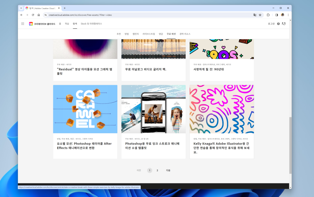Open the help question mark icon
This screenshot has height=197, width=314.
point(278,24)
